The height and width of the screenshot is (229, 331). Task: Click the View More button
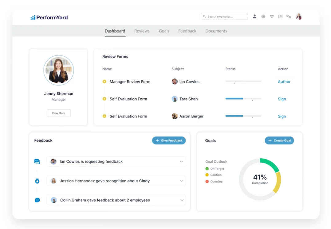[x=59, y=113]
